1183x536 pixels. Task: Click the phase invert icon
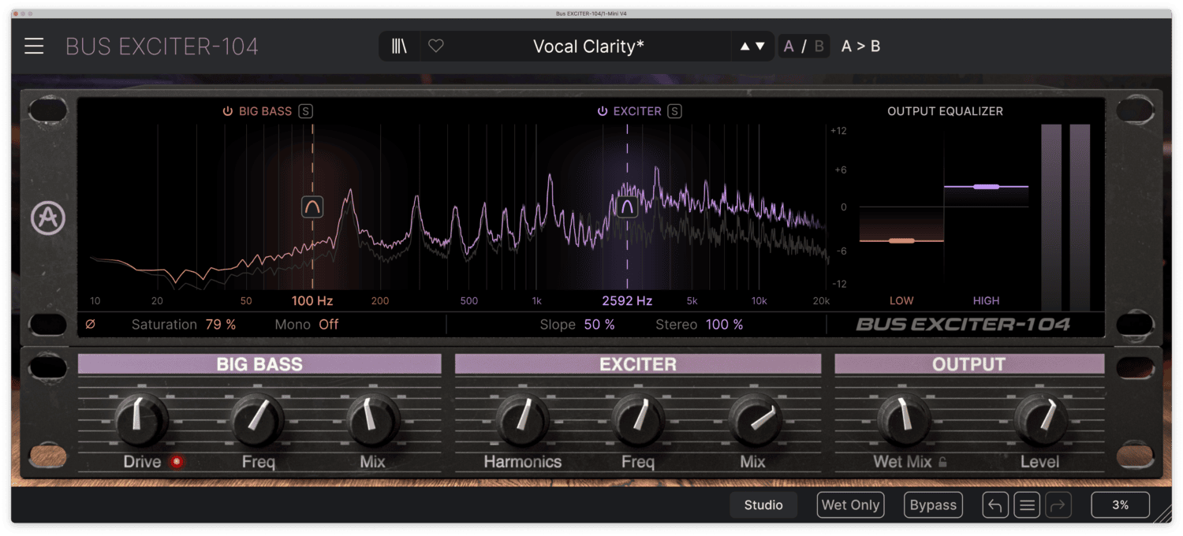click(x=90, y=324)
